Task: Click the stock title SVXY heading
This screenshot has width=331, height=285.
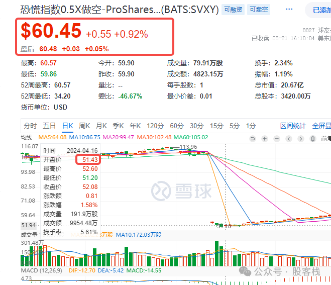Action: click(x=120, y=10)
